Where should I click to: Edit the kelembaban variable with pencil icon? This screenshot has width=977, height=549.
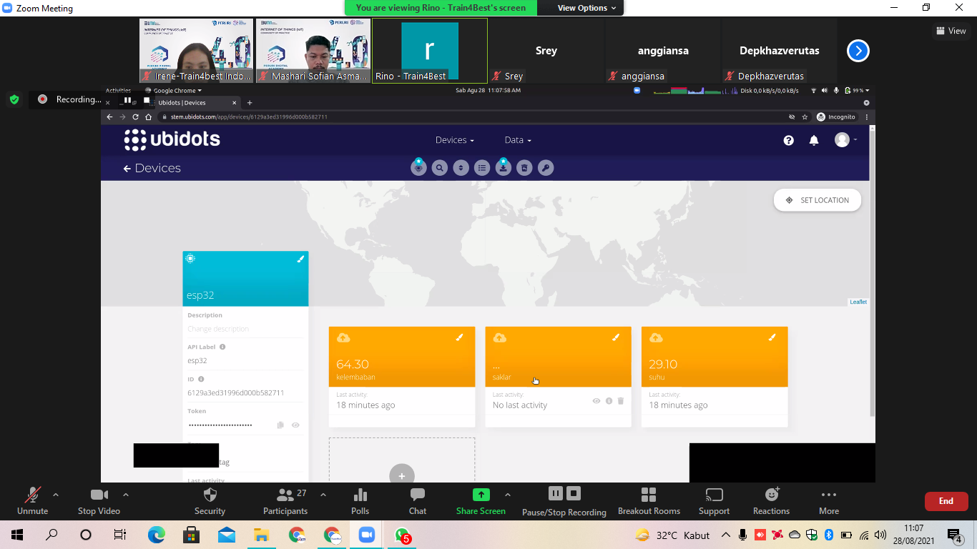pos(459,337)
